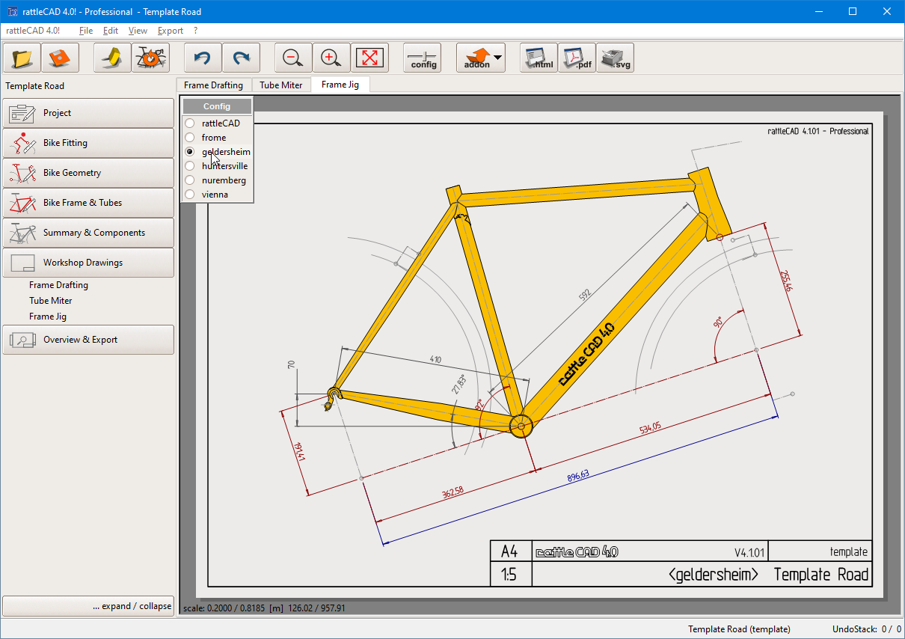Click the UndoStack status entry
905x639 pixels.
point(867,629)
